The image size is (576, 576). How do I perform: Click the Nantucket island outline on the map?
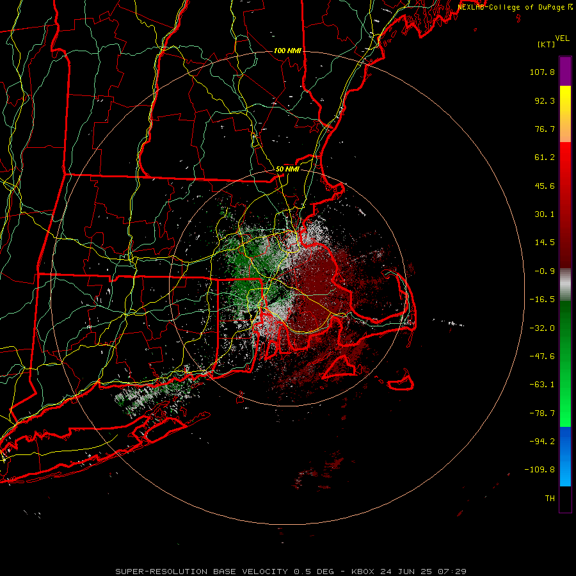pyautogui.click(x=401, y=381)
